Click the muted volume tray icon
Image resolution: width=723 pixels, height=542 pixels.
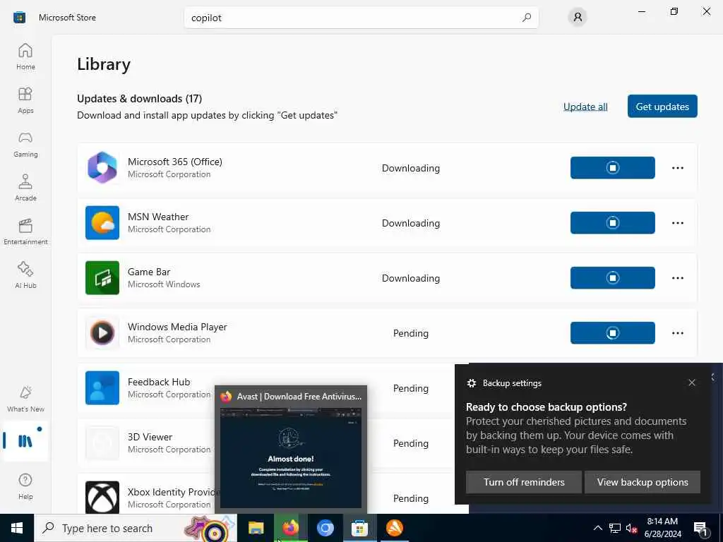[631, 528]
